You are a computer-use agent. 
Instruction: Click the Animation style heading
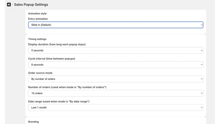coord(37,14)
